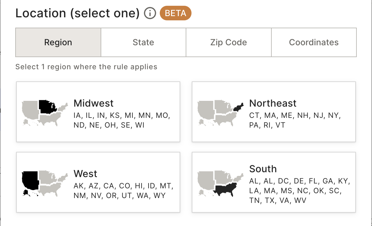
Task: Choose the West region card
Action: (98, 182)
